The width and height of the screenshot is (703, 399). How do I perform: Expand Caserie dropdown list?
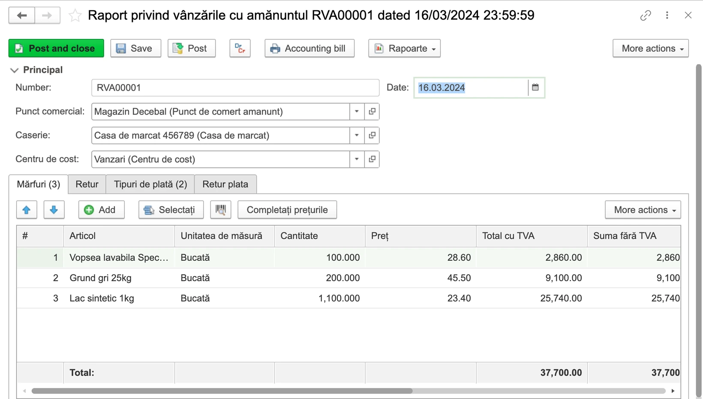[357, 135]
